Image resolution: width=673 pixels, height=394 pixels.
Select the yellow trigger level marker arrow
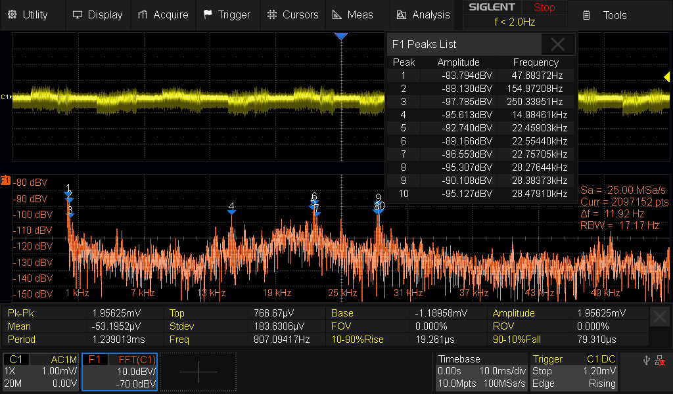[666, 78]
